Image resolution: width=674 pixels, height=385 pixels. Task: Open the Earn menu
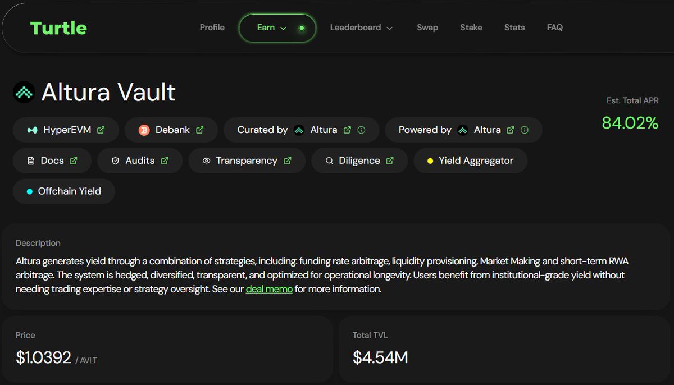277,28
